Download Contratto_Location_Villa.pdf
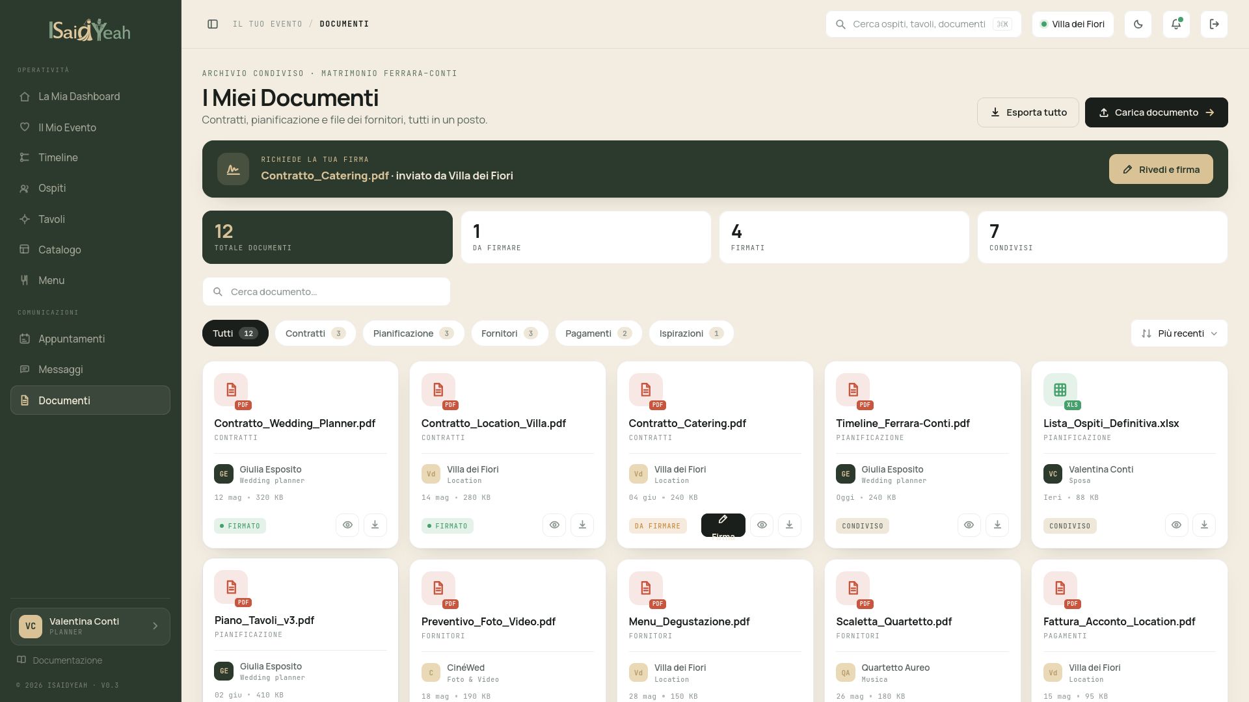 [582, 525]
